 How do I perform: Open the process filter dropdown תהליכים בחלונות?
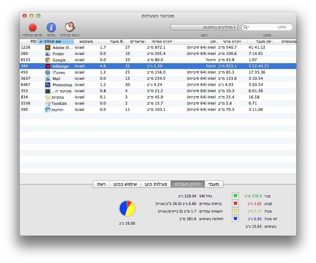(204, 27)
